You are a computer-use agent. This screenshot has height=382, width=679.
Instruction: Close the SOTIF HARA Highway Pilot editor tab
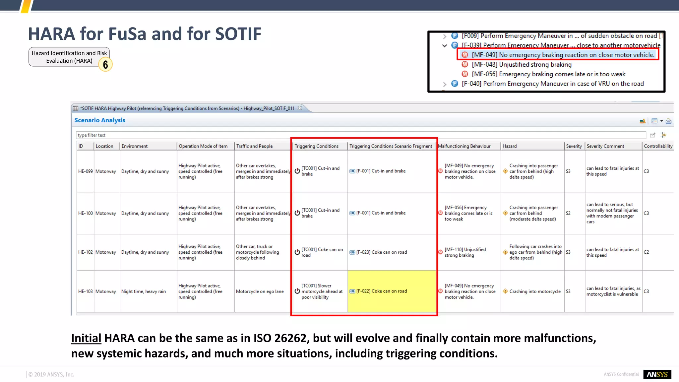(x=300, y=108)
